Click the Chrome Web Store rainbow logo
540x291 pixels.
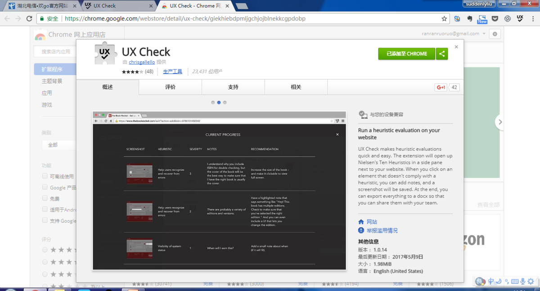tap(40, 35)
